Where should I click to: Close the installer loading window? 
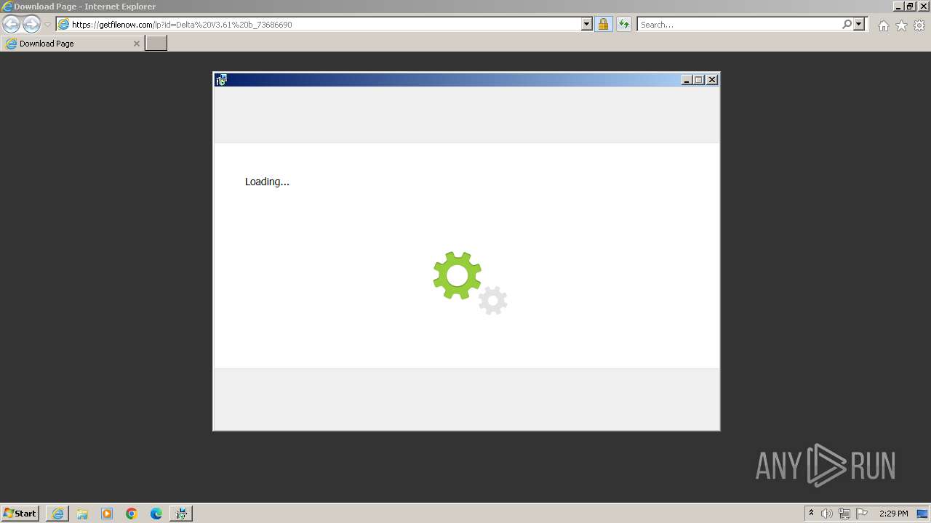[712, 80]
